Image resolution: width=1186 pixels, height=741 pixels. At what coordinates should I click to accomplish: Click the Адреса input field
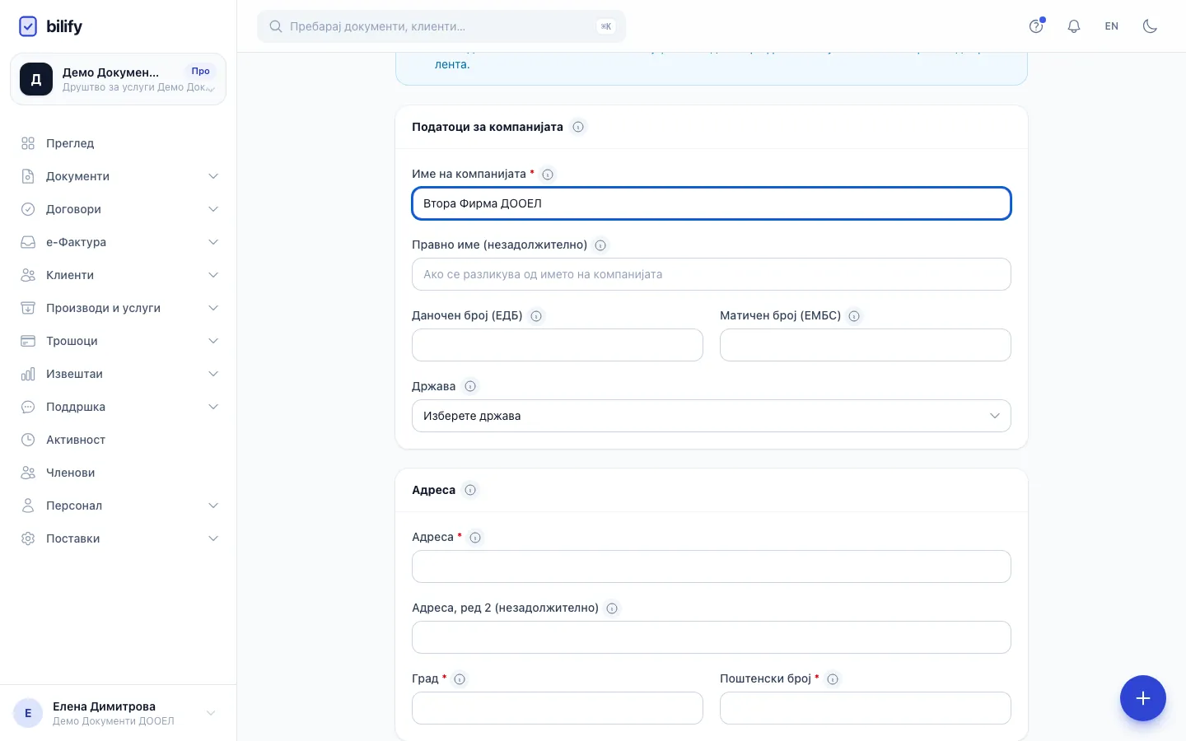coord(712,566)
